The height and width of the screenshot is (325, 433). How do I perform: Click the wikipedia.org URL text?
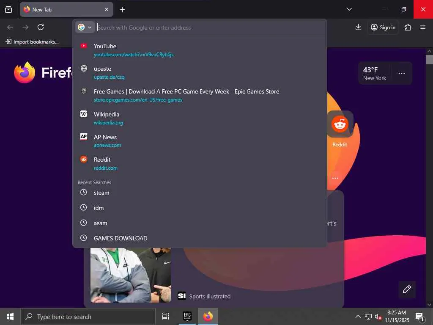(108, 123)
